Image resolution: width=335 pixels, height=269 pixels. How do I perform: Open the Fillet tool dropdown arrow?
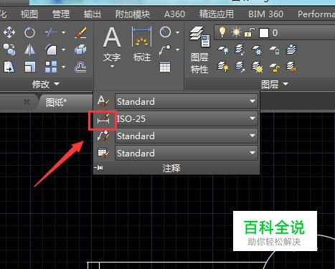pyautogui.click(x=63, y=49)
